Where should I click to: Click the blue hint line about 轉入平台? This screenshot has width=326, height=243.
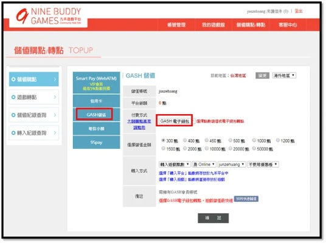click(193, 173)
